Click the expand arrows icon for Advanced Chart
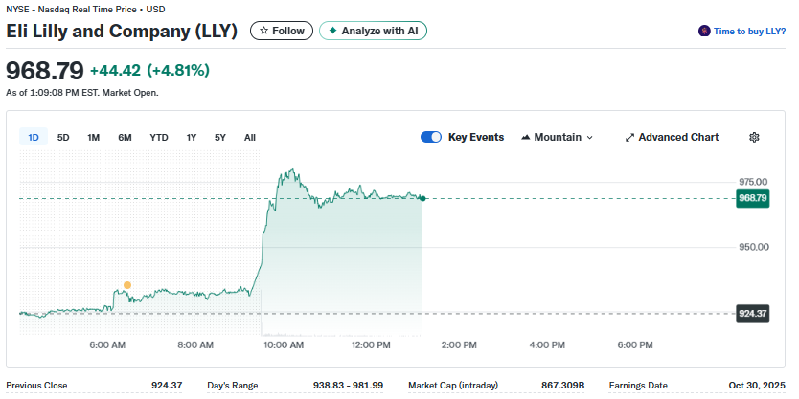The image size is (799, 399). [629, 137]
